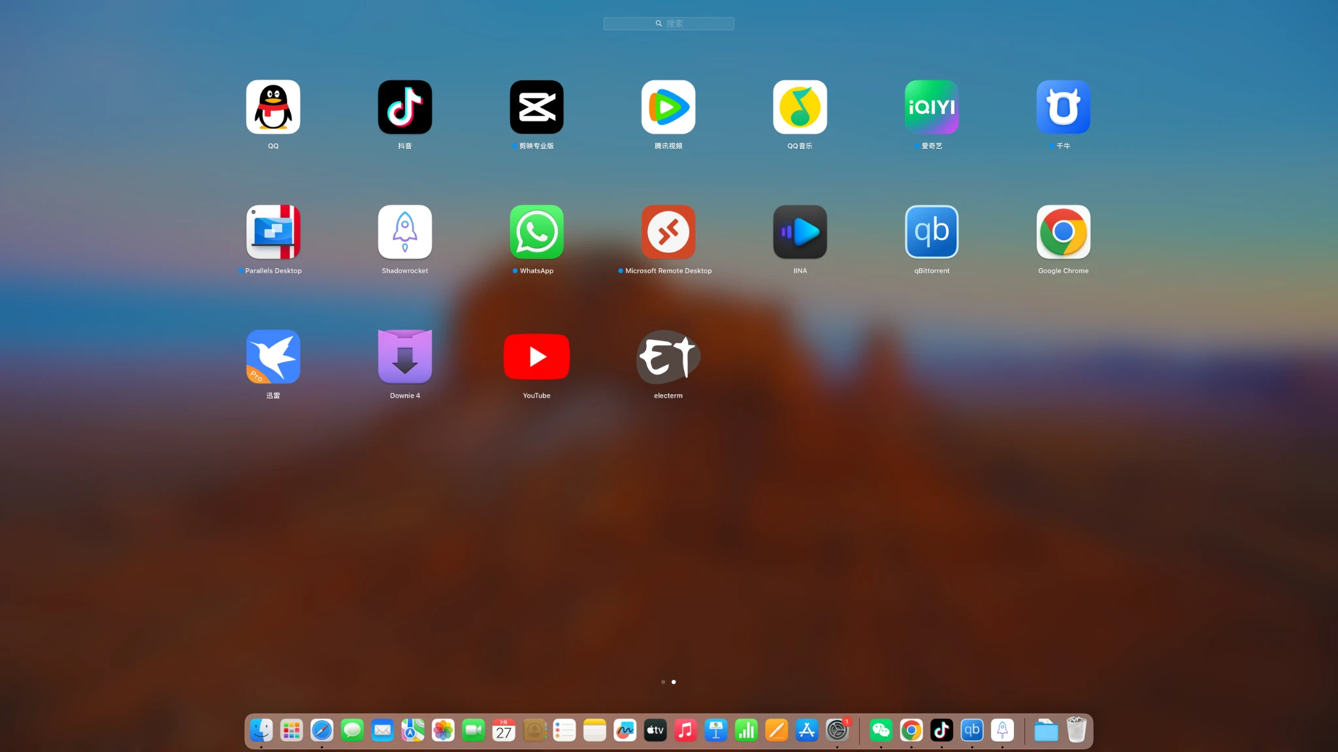The image size is (1338, 752).
Task: Open the electerm terminal app
Action: click(x=668, y=356)
